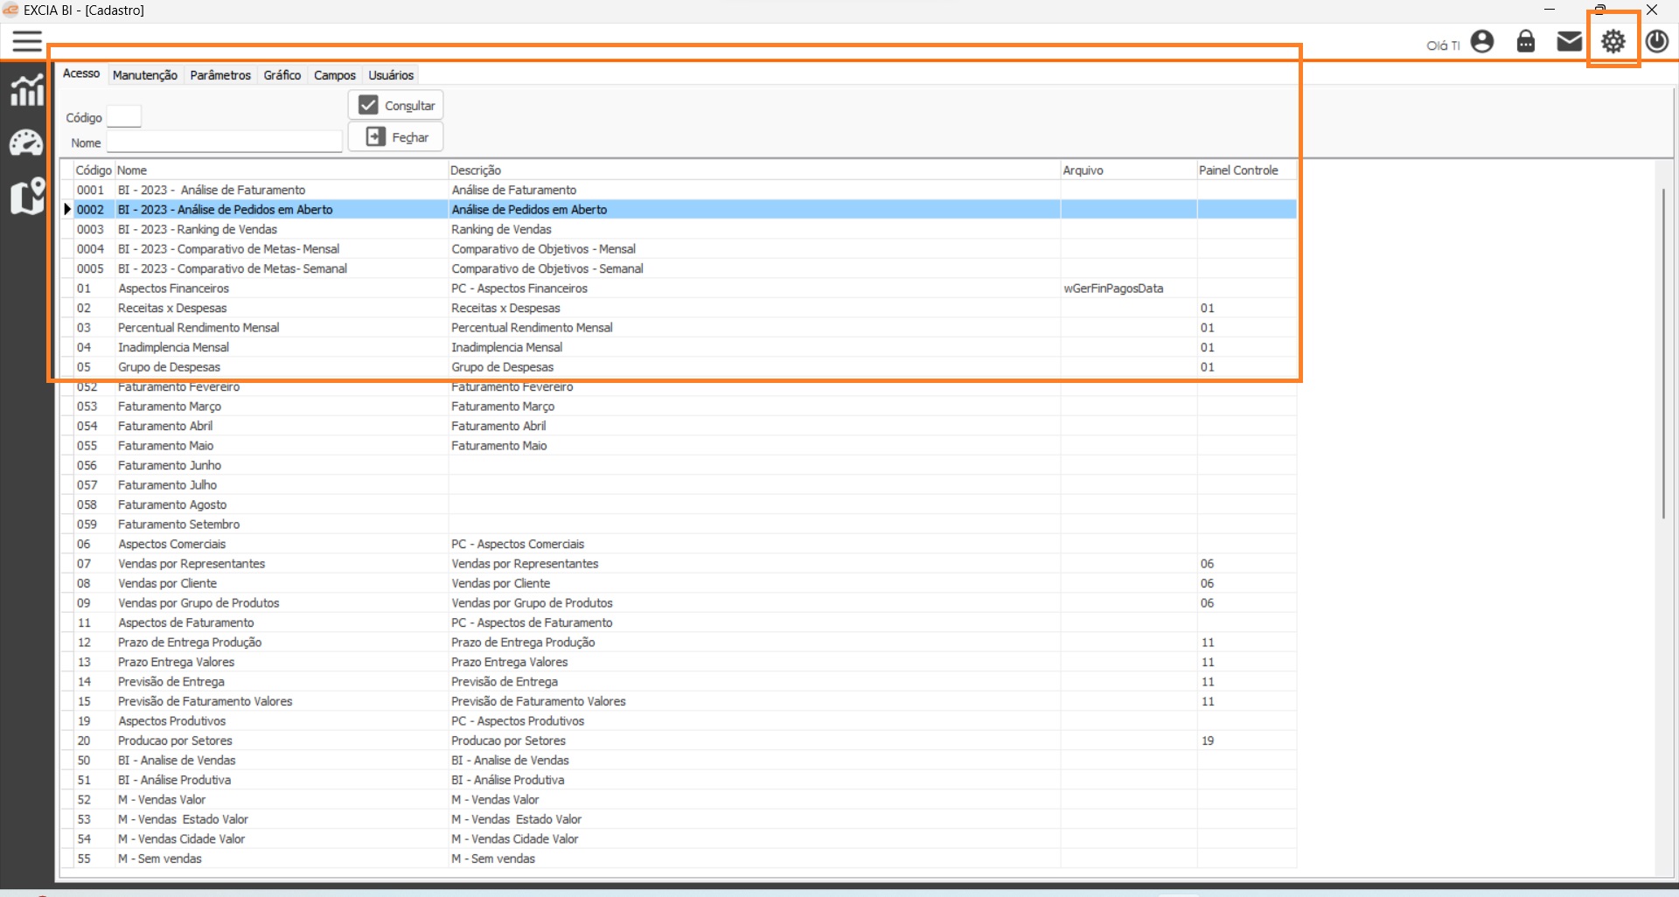This screenshot has height=897, width=1679.
Task: Click the Nome input field
Action: click(x=224, y=143)
